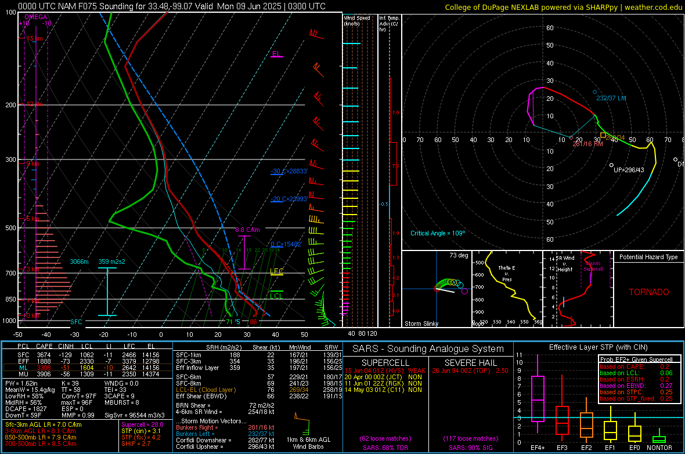The width and height of the screenshot is (685, 454).
Task: Click the 'Classic Supercell' inset label
Action: (x=593, y=266)
